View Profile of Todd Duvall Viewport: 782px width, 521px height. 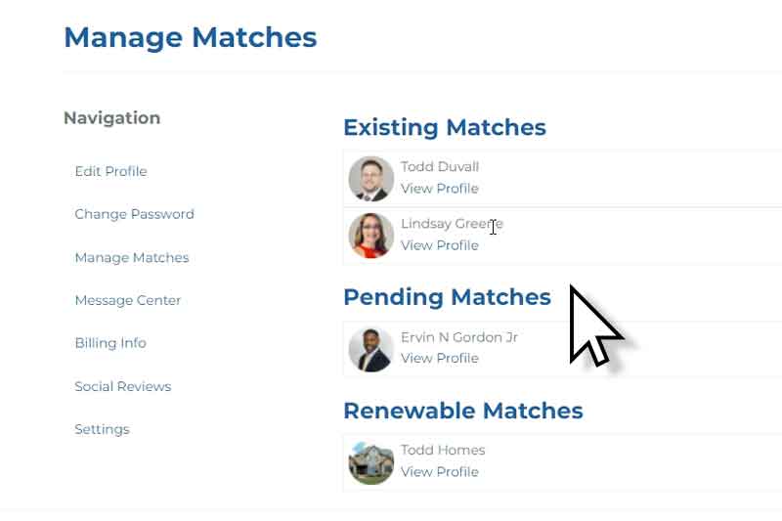click(x=439, y=189)
